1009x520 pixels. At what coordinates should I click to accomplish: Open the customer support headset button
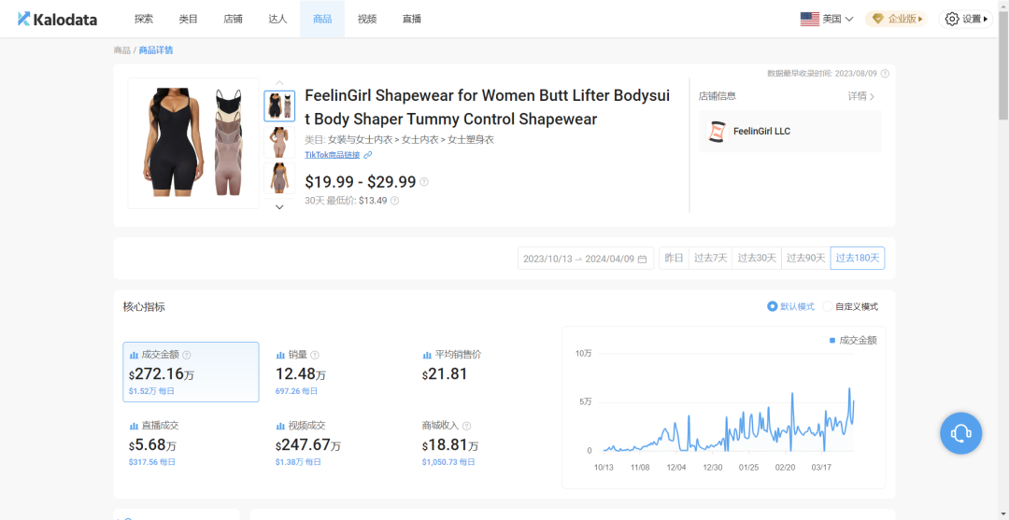coord(960,434)
